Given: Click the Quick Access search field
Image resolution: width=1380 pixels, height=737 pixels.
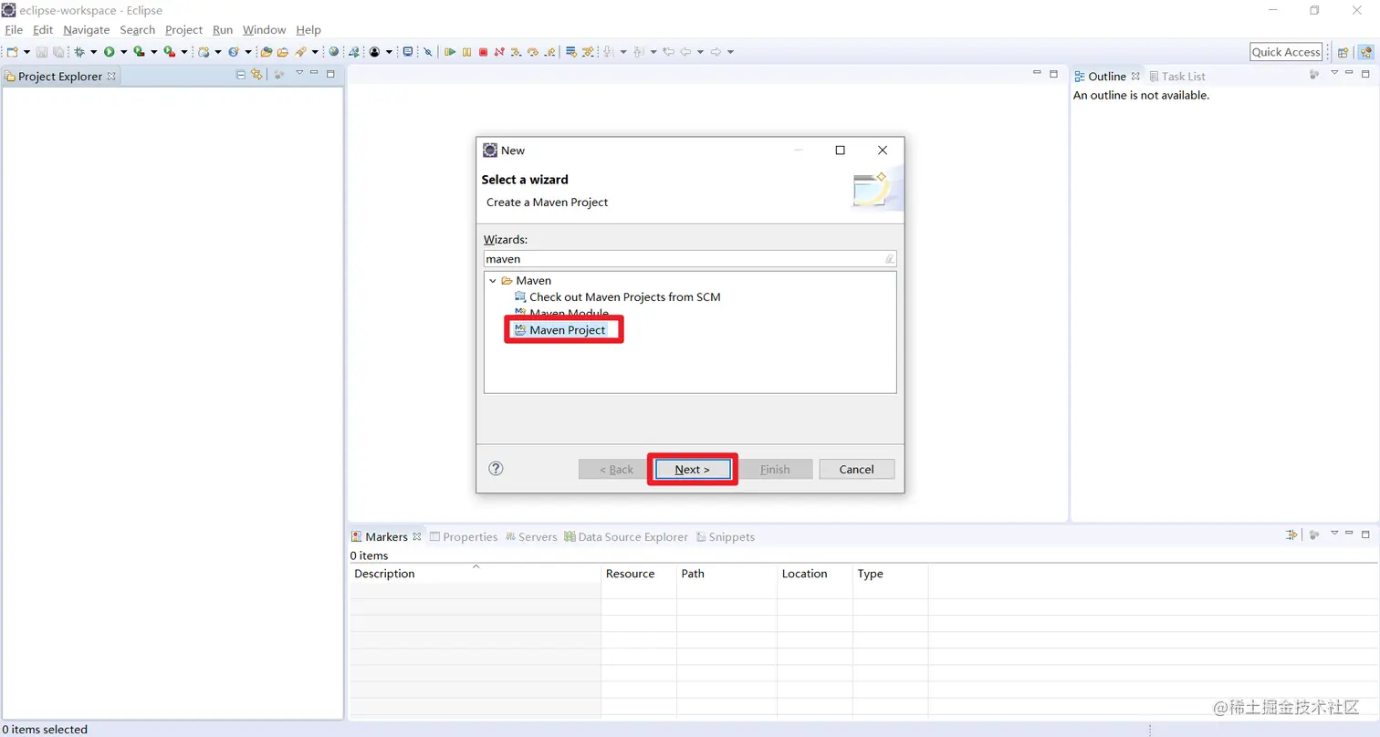Looking at the screenshot, I should pos(1286,52).
